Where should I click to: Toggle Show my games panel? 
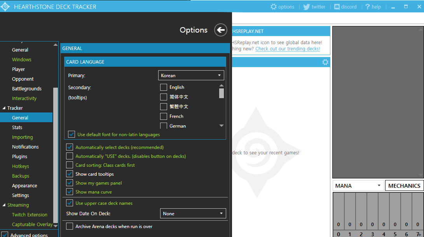pos(70,183)
